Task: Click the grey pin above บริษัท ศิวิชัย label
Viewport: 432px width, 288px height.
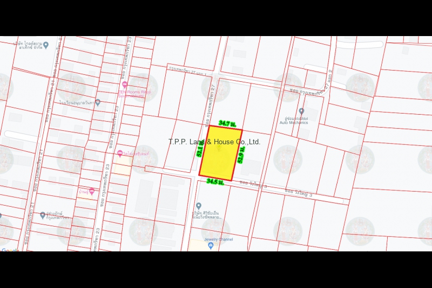Action: coord(199,206)
